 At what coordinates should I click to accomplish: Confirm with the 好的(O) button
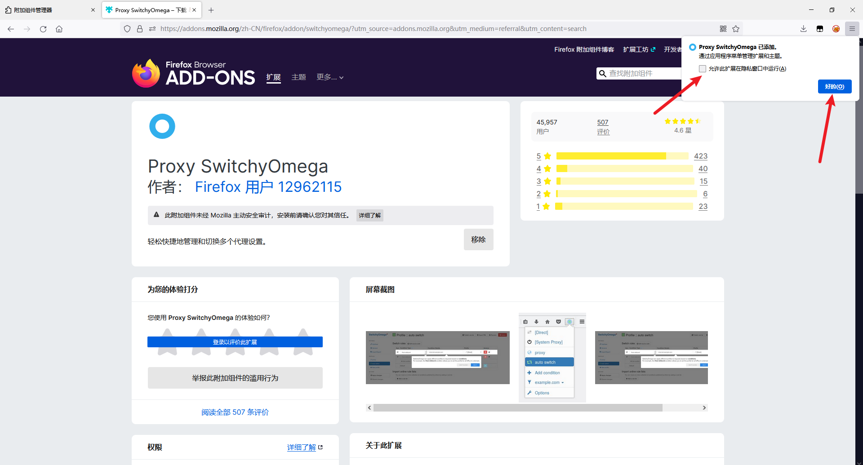point(835,87)
